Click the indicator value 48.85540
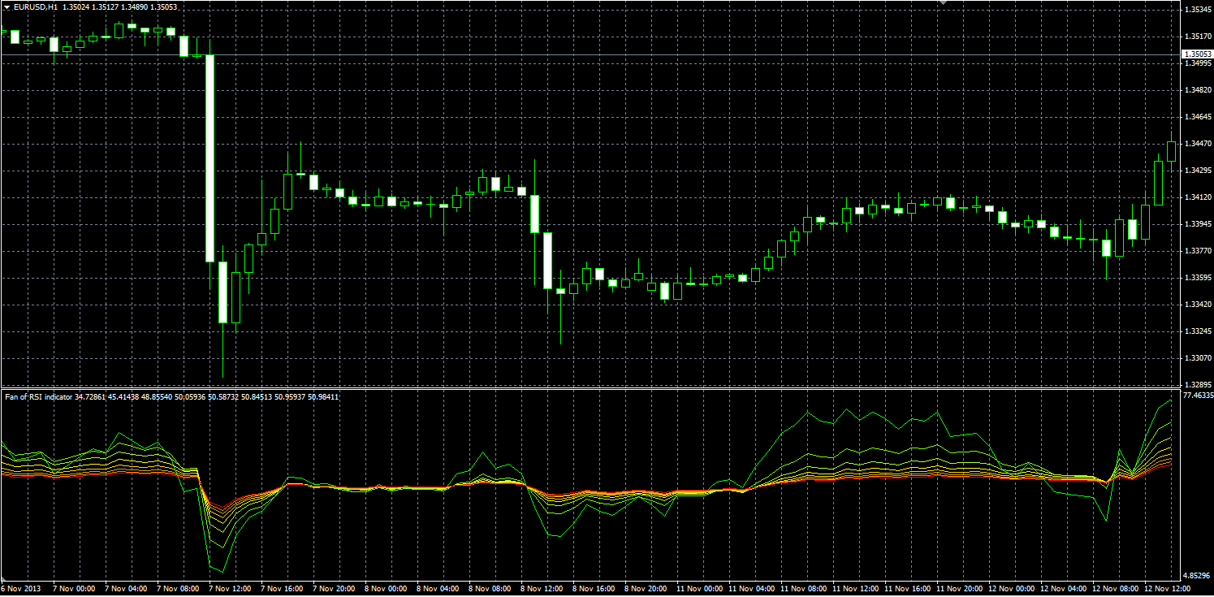Image resolution: width=1214 pixels, height=597 pixels. click(156, 396)
